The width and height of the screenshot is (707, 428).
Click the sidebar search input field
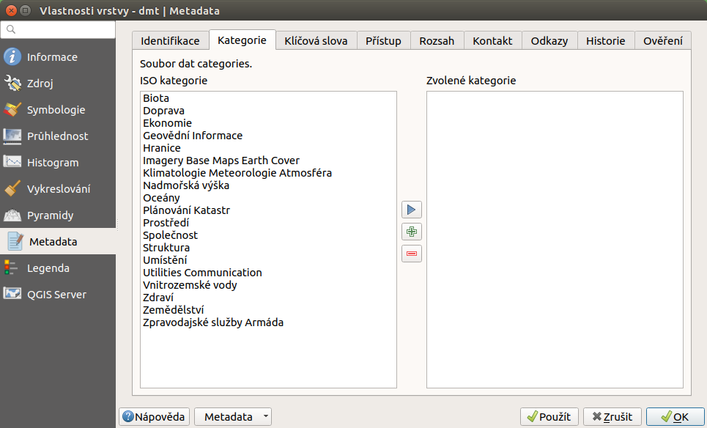pyautogui.click(x=58, y=29)
